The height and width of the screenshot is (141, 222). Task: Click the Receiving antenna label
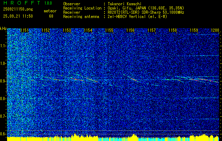(81, 17)
